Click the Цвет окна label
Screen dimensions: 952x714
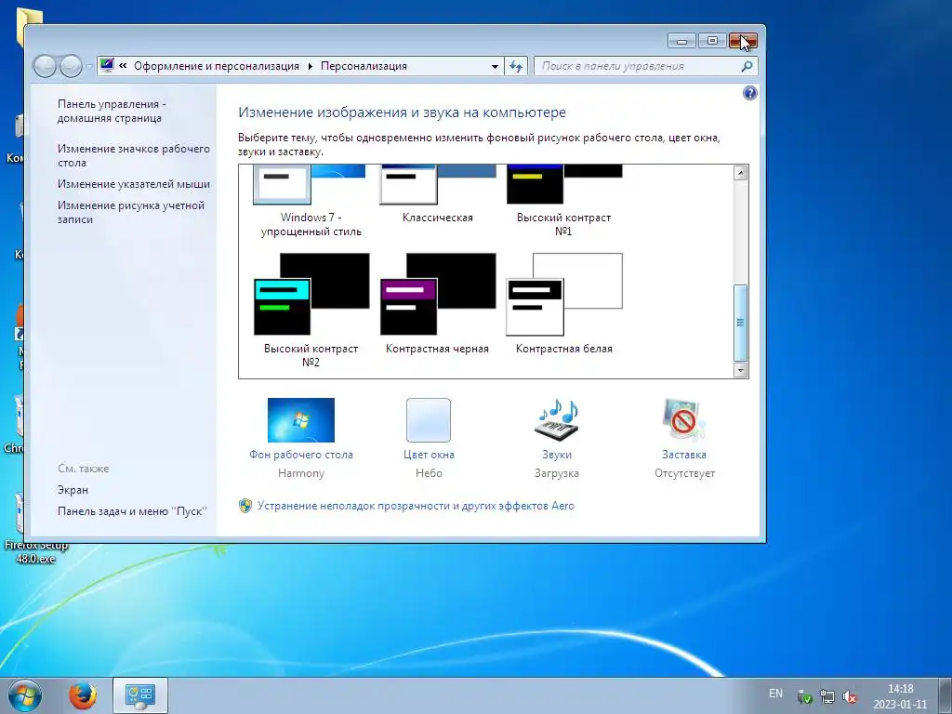click(429, 455)
